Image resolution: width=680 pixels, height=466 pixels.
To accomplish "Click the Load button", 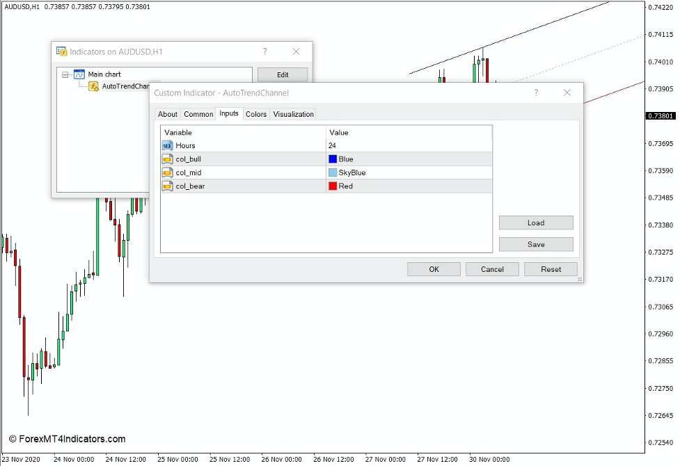I will [535, 223].
